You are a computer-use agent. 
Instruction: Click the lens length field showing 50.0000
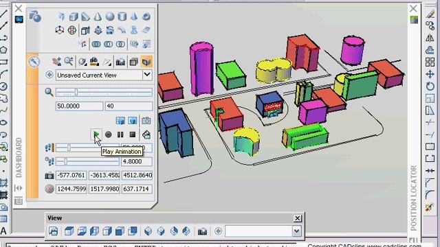(x=79, y=106)
